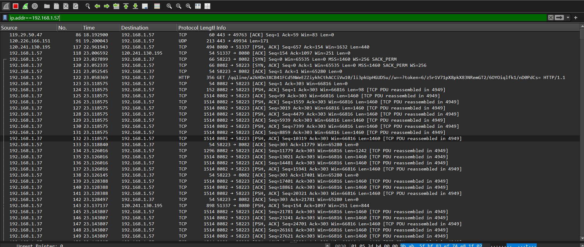Clear the display filter
The width and height of the screenshot is (584, 247).
551,18
